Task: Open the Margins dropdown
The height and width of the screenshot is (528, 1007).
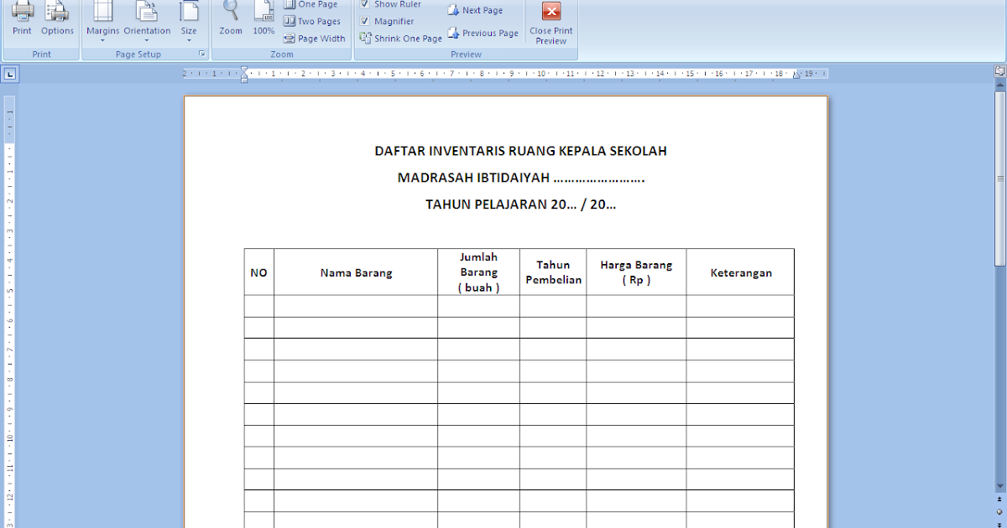Action: (x=102, y=23)
